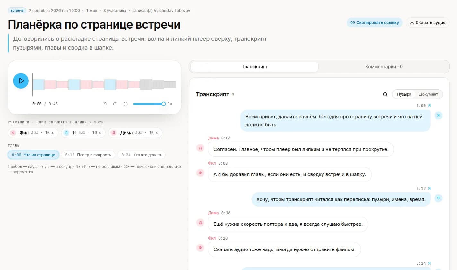Image resolution: width=457 pixels, height=270 pixels.
Task: Click the bubble starting Всем привет
Action: pyautogui.click(x=335, y=121)
